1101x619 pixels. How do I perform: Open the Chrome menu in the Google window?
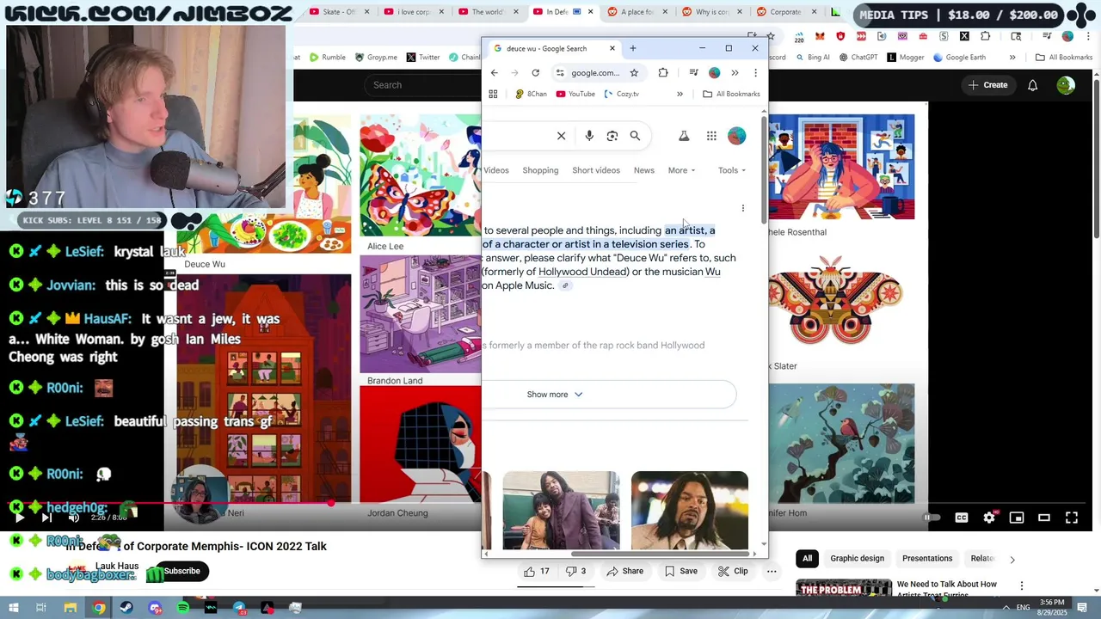point(754,73)
